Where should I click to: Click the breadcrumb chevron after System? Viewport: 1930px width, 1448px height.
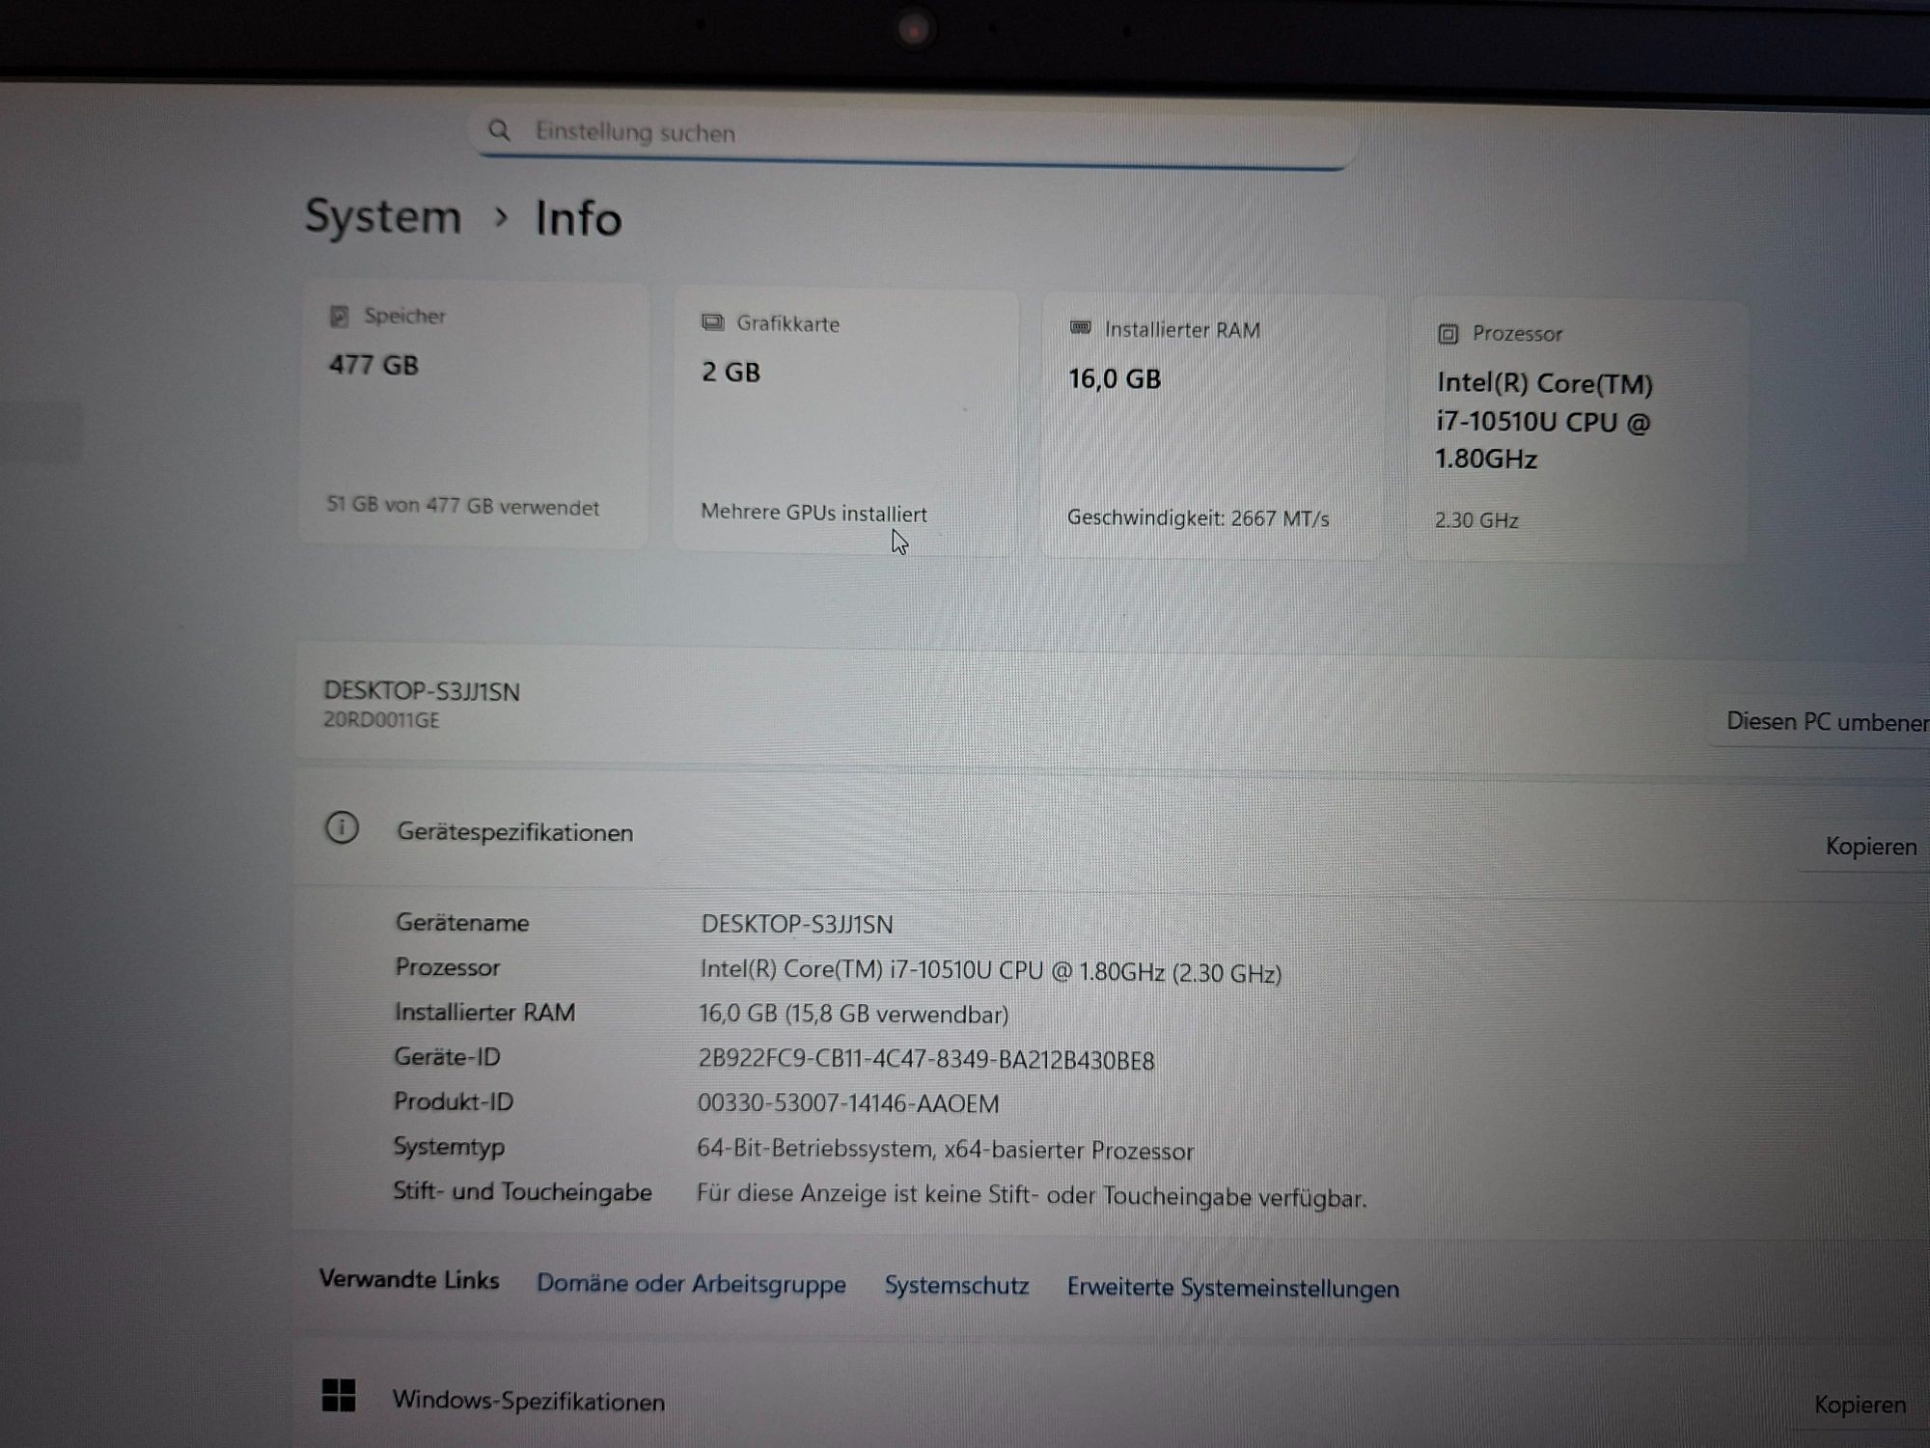point(500,217)
